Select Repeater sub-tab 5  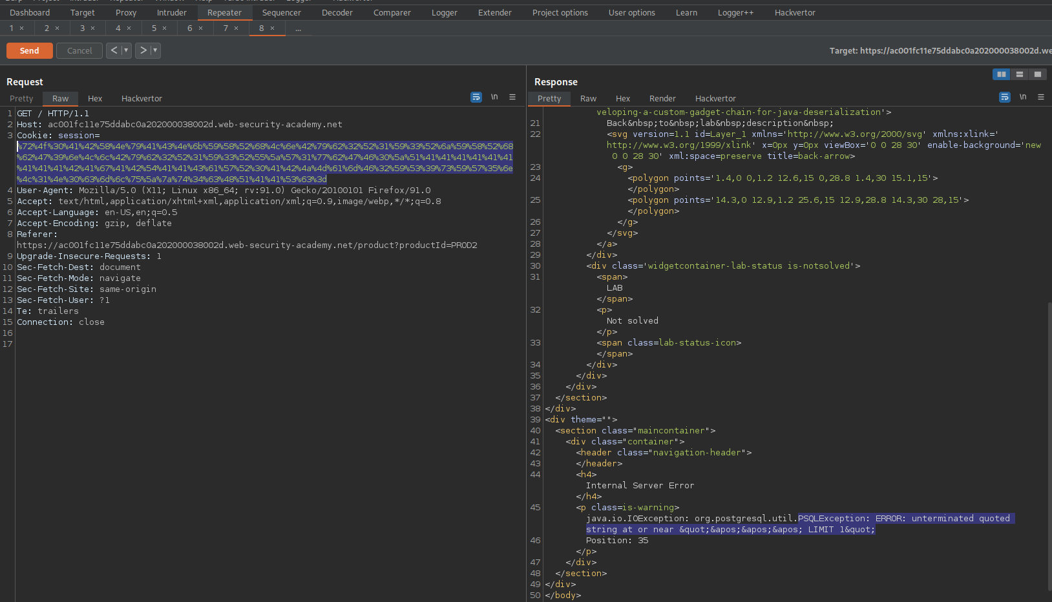154,28
